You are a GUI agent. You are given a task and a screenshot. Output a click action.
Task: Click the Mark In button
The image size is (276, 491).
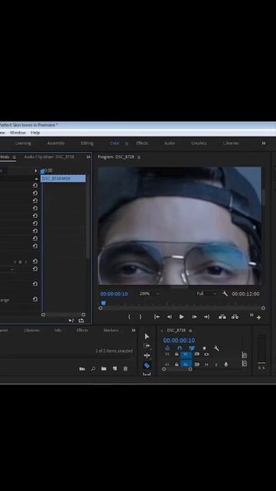(x=129, y=317)
